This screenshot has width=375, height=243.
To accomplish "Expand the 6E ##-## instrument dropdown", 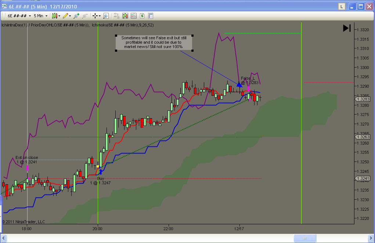I will (x=19, y=16).
